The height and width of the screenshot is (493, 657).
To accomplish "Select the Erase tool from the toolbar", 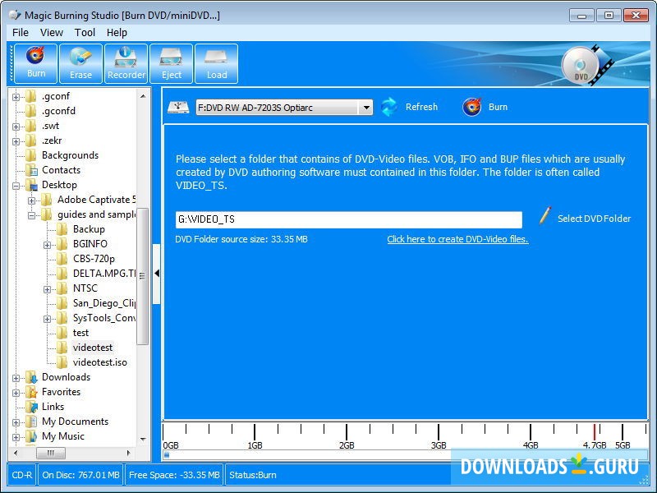I will (x=80, y=63).
